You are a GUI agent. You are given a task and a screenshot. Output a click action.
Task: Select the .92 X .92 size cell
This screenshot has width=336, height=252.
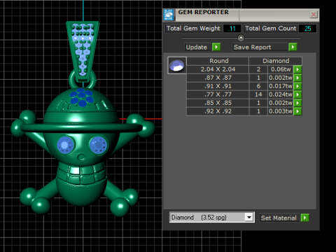coord(218,111)
